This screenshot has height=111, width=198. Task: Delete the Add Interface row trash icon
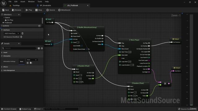(x=23, y=33)
